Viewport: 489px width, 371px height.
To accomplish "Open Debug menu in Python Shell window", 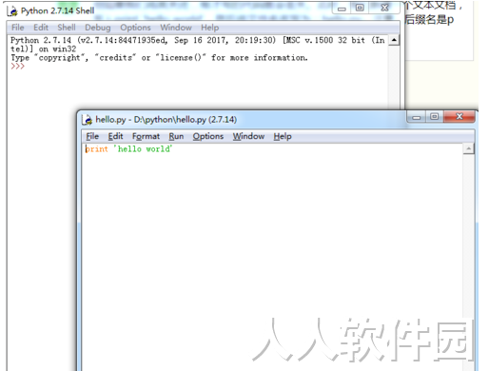I will (98, 28).
